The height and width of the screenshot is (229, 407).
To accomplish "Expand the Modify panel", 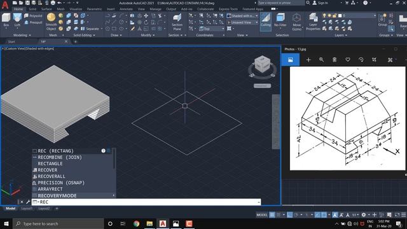I will (x=148, y=35).
